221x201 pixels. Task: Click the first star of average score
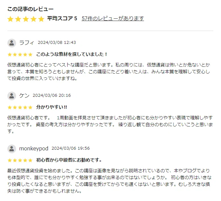[10, 19]
